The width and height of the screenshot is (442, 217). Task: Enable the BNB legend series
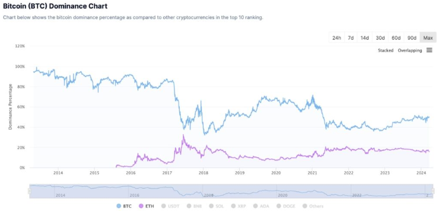pyautogui.click(x=194, y=206)
